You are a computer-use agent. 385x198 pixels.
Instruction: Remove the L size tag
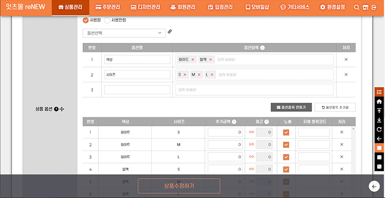pyautogui.click(x=212, y=75)
